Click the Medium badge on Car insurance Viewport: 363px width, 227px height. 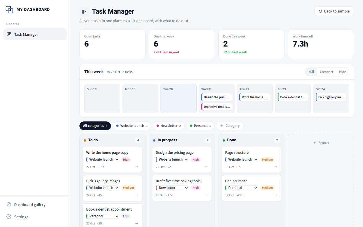click(267, 188)
